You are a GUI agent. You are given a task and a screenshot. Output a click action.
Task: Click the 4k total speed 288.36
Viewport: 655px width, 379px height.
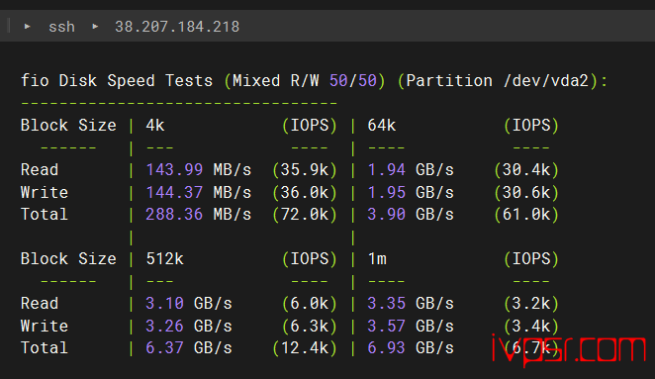[x=174, y=215]
